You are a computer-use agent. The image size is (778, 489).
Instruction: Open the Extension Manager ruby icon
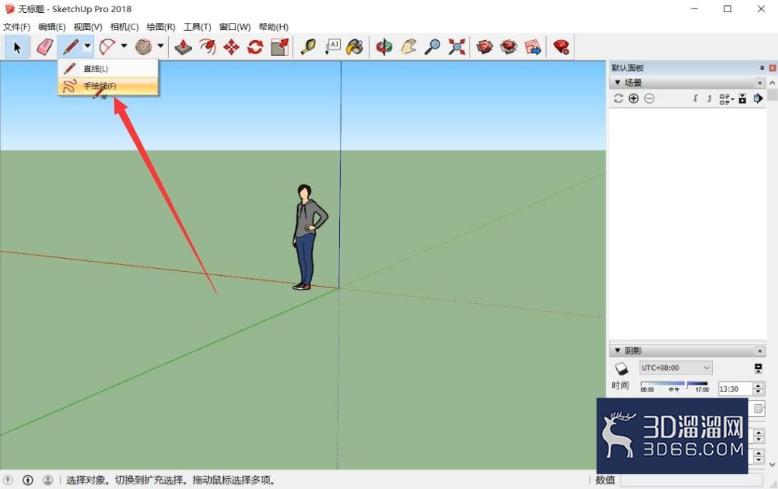pyautogui.click(x=561, y=48)
